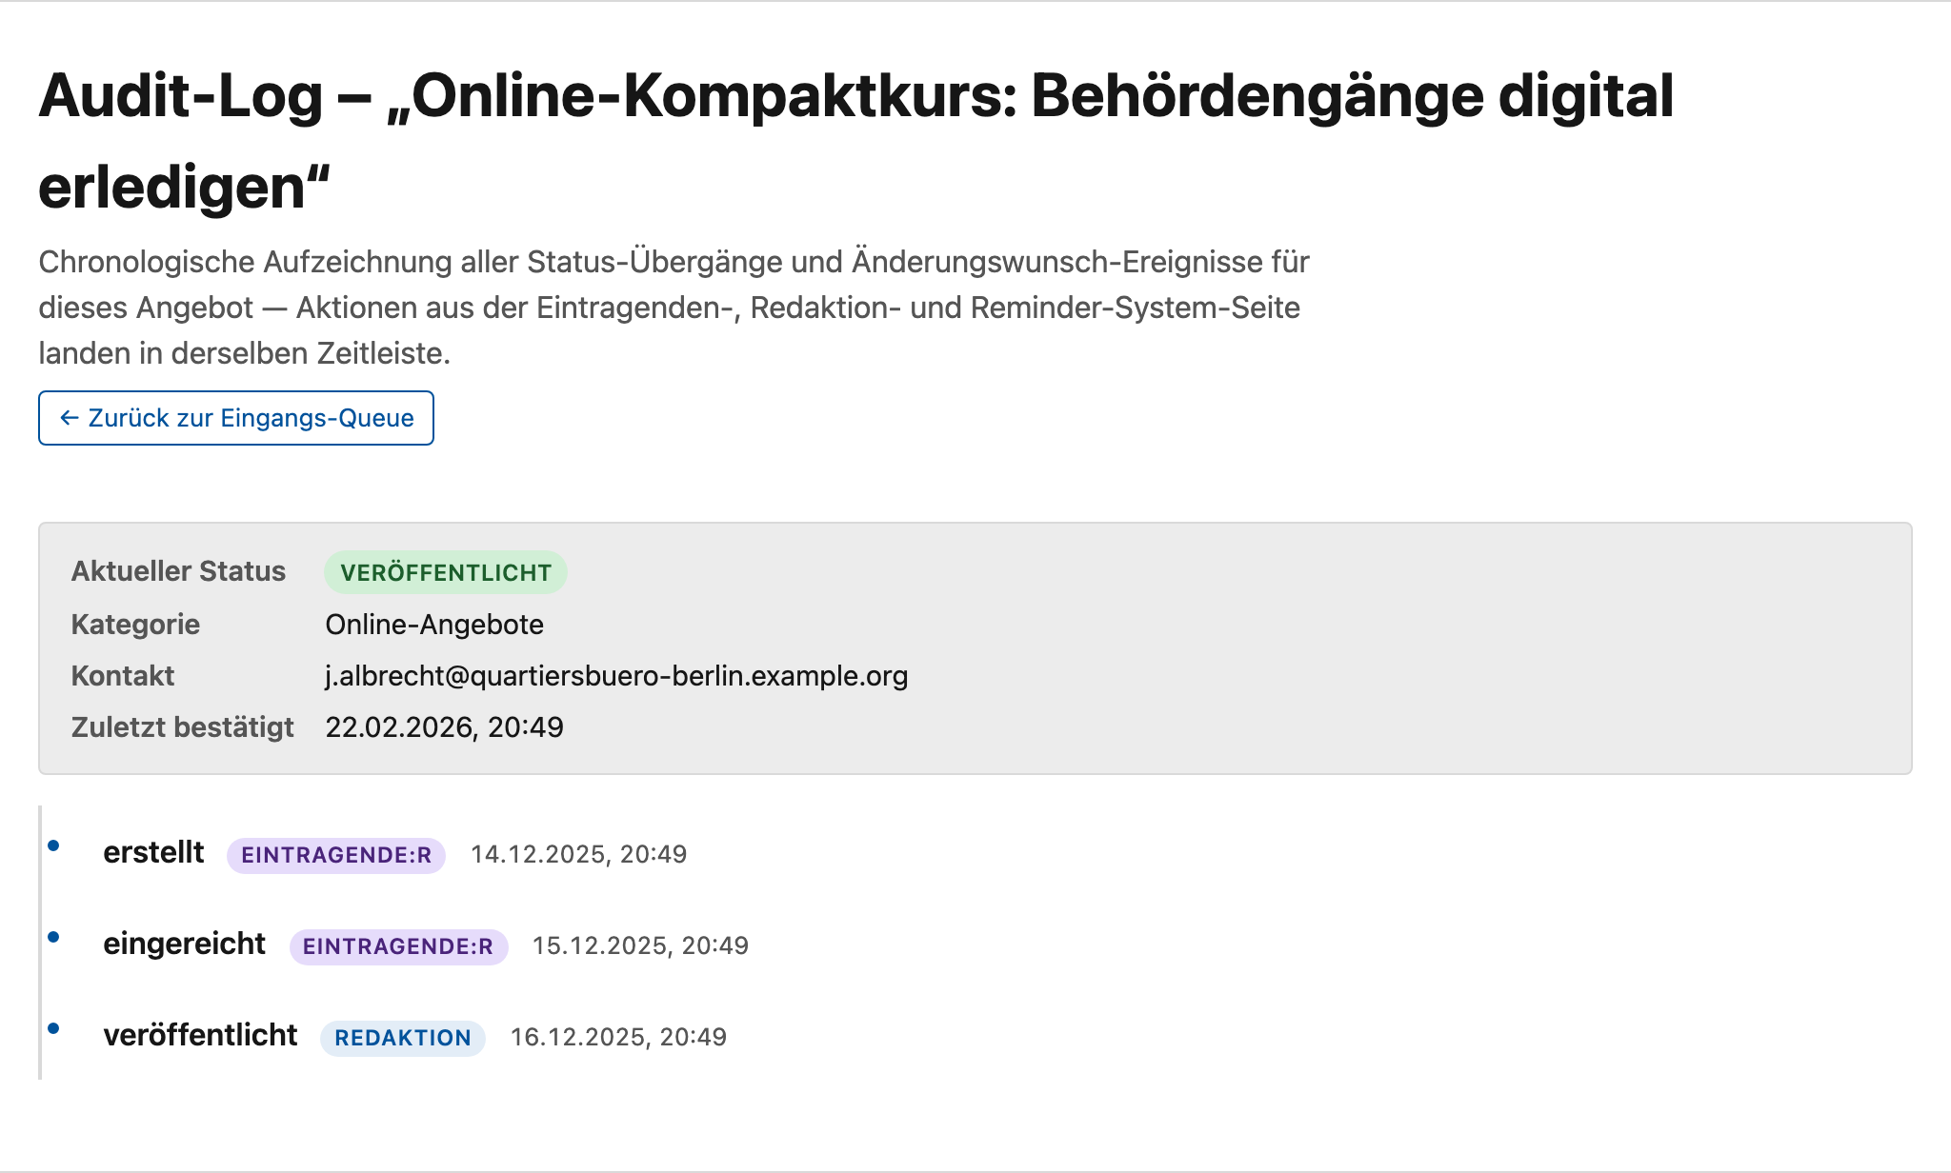The width and height of the screenshot is (1951, 1173).
Task: Go back via Zurück zur Eingangs-Queue button
Action: point(236,418)
